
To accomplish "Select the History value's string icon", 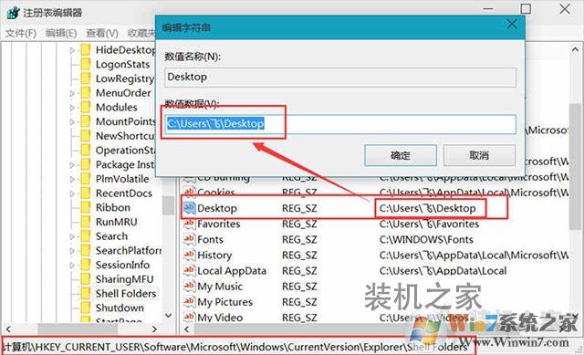I will click(189, 255).
